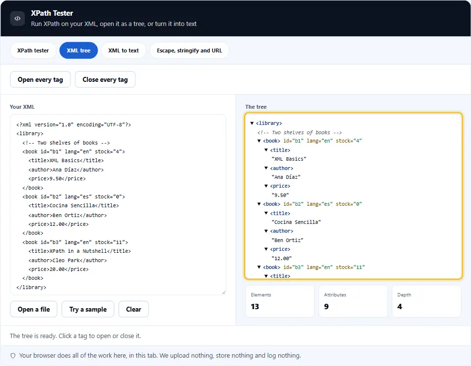
Task: Click the "Ben Ortiz" text value in tree
Action: (x=288, y=240)
